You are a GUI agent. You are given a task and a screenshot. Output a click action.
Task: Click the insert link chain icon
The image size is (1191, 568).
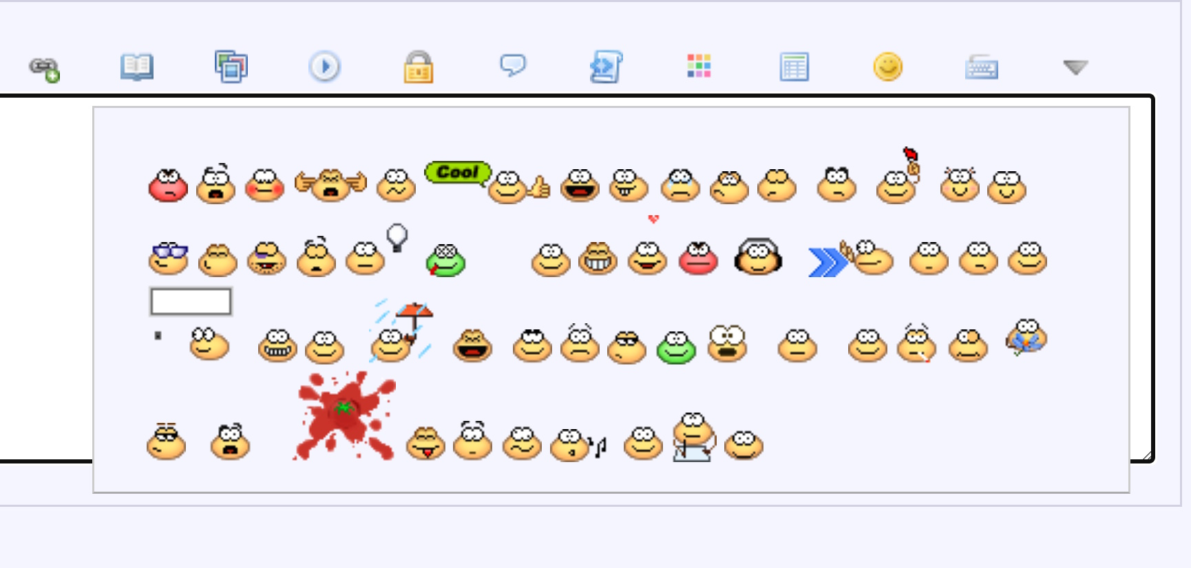click(45, 69)
